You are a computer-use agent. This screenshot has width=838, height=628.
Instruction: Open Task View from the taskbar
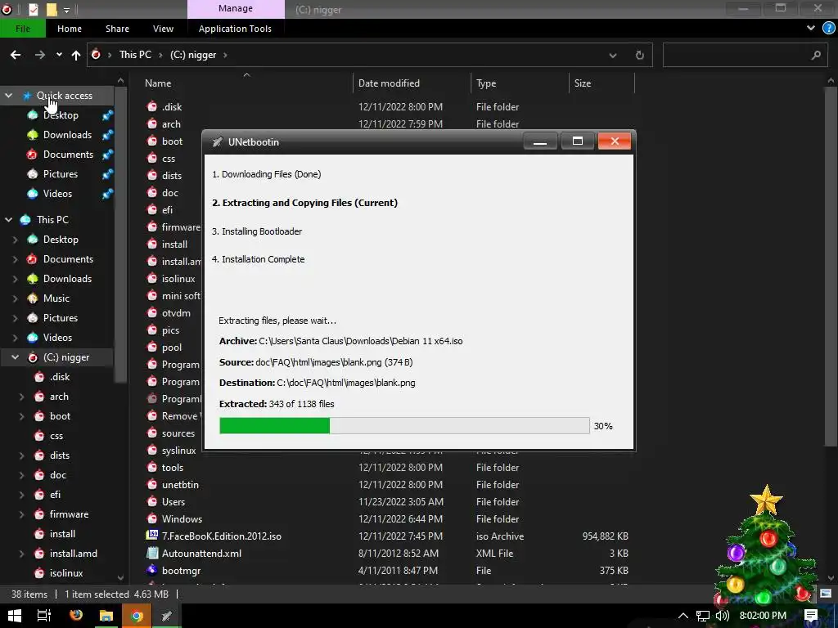(x=44, y=615)
